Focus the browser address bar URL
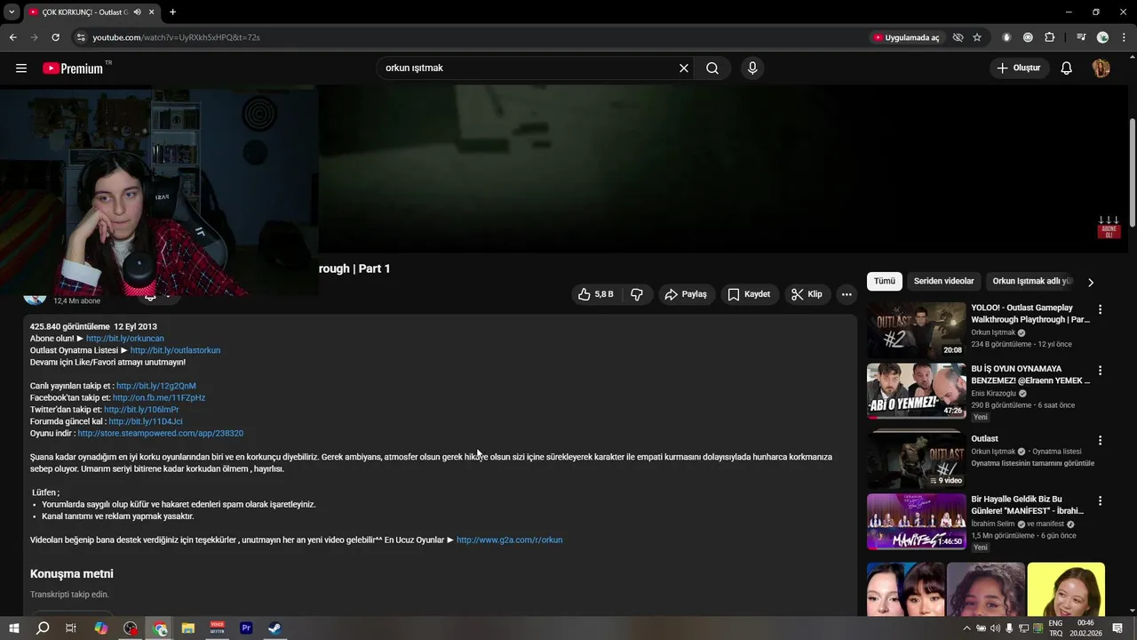1137x640 pixels. (176, 37)
